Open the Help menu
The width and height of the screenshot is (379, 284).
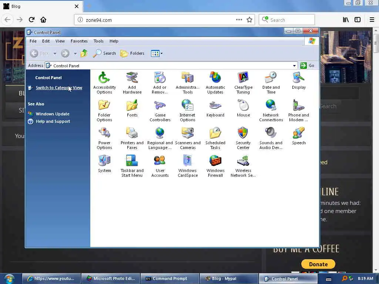(114, 41)
